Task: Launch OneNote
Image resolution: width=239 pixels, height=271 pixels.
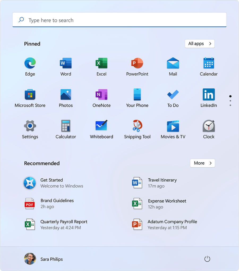Action: coord(101,98)
